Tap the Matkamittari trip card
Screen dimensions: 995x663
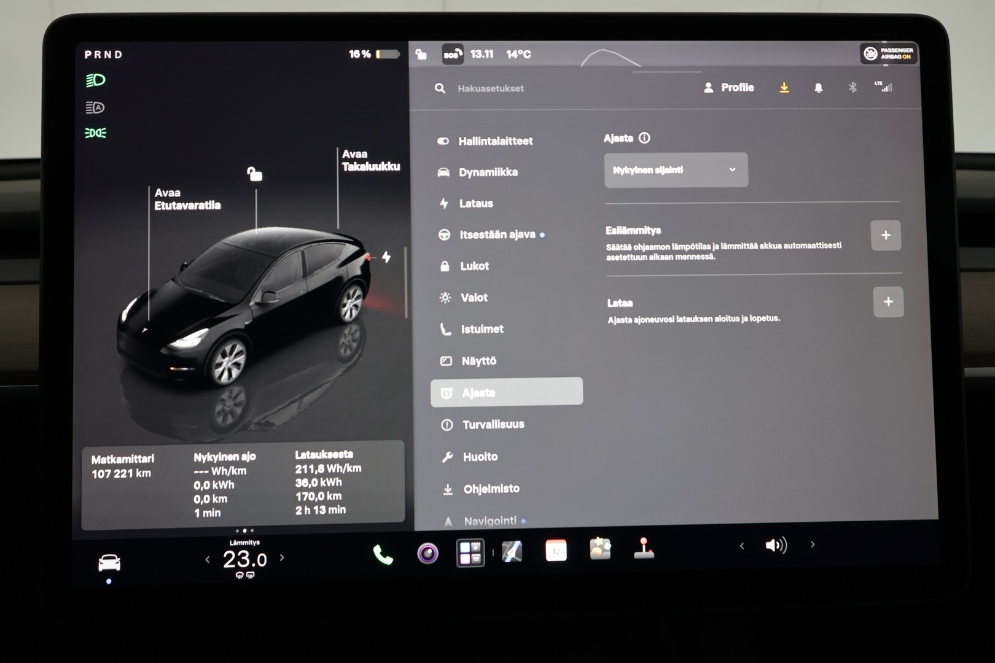(x=243, y=485)
